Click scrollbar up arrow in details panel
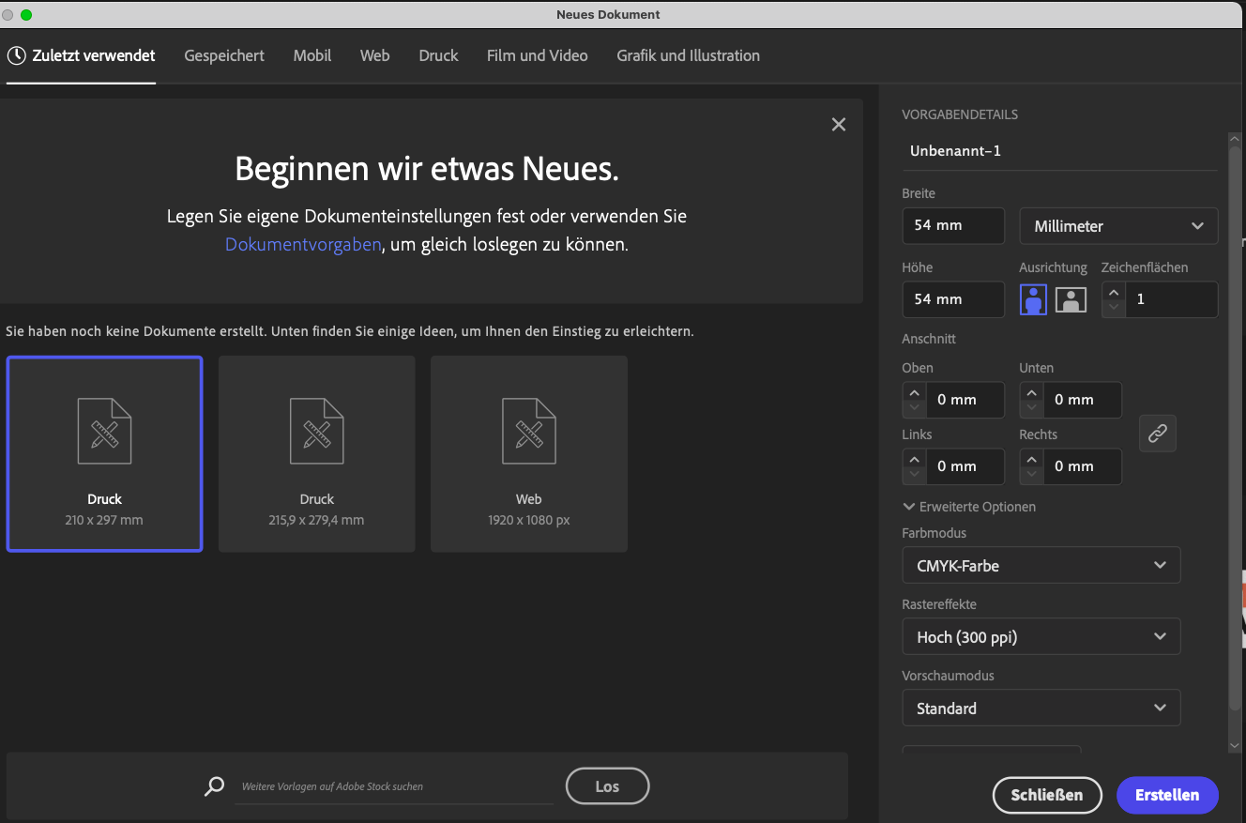 [x=1235, y=139]
